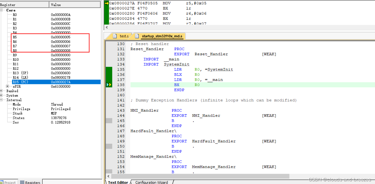Click the Registers tab icon
Image resolution: width=375 pixels, height=184 pixels.
tap(22, 182)
